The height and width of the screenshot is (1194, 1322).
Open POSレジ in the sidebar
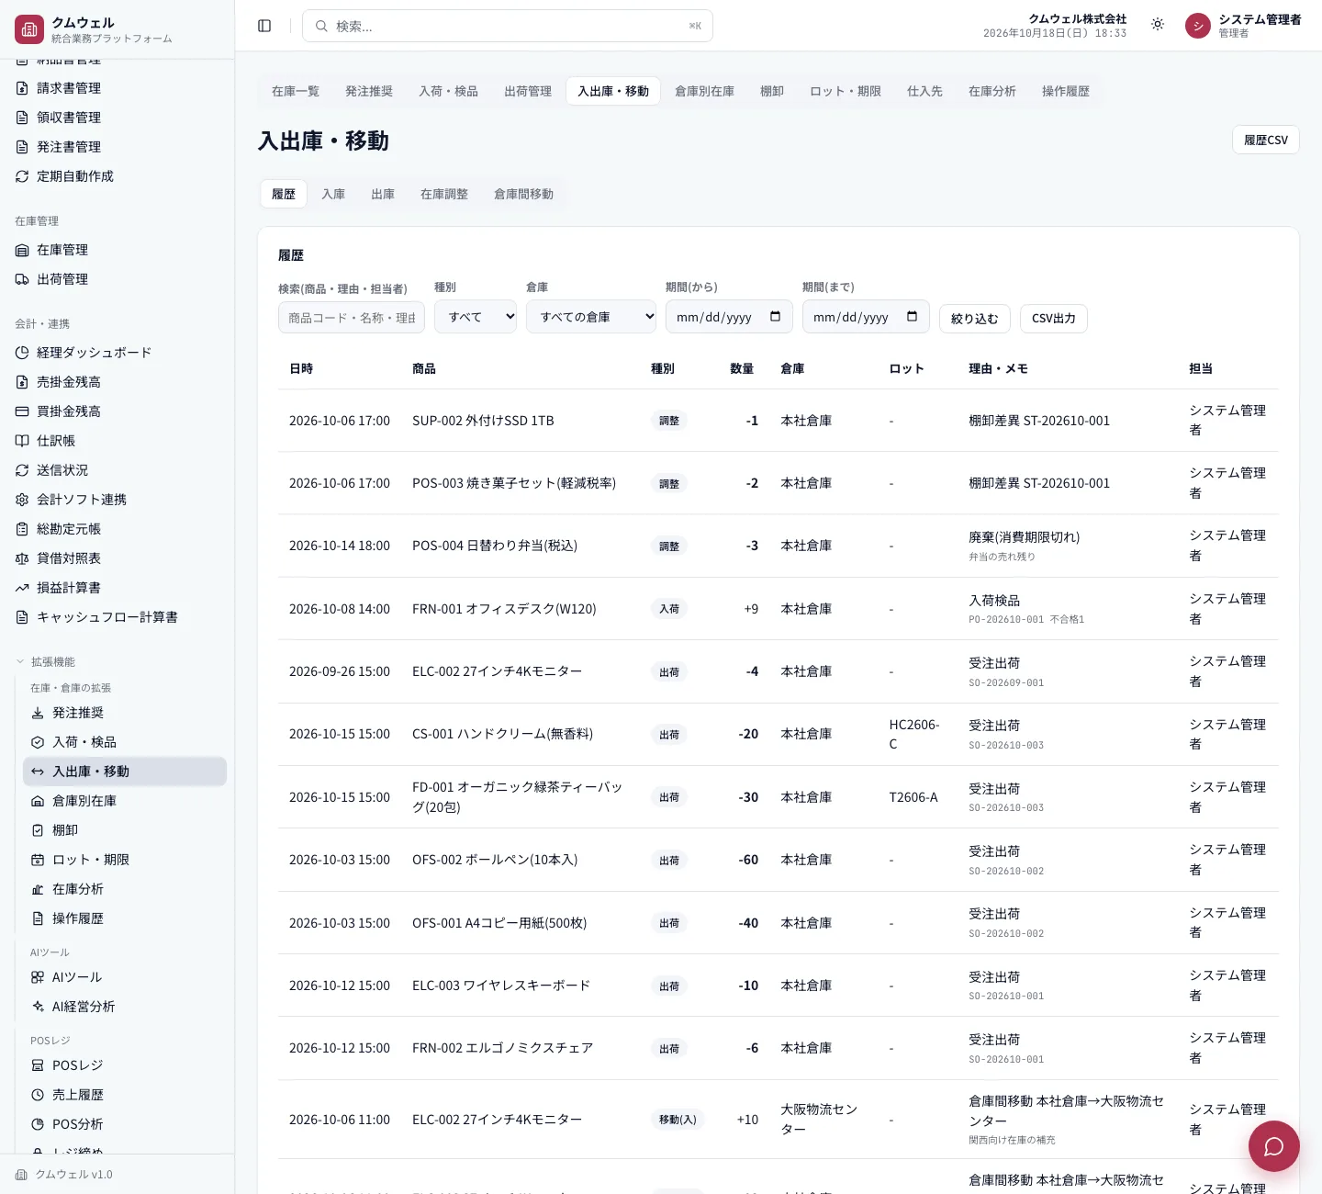(x=125, y=1065)
